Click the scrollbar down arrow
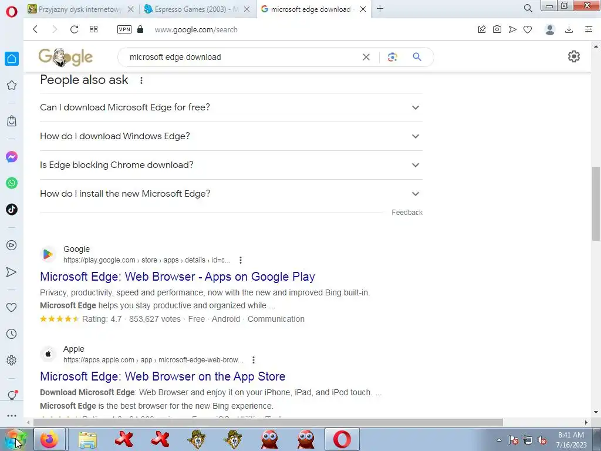This screenshot has width=601, height=451. tap(596, 413)
